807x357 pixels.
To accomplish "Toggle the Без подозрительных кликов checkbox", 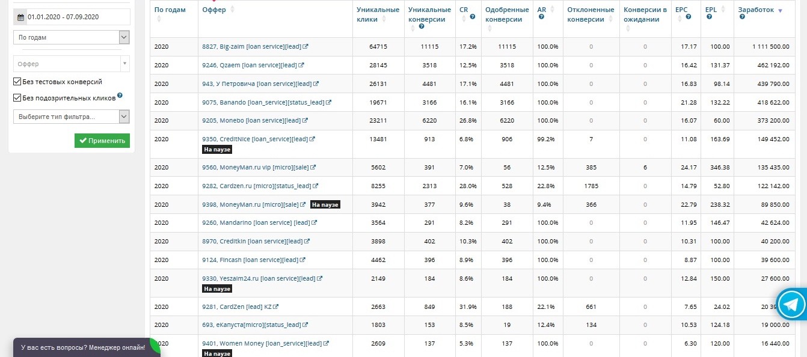I will click(17, 97).
